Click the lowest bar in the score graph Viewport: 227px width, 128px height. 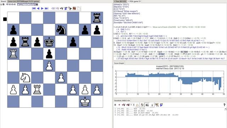tap(220, 84)
